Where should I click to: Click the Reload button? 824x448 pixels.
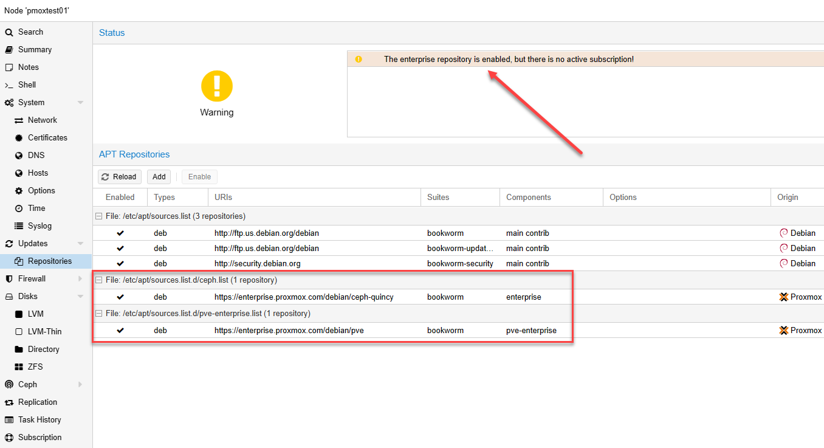click(x=120, y=177)
